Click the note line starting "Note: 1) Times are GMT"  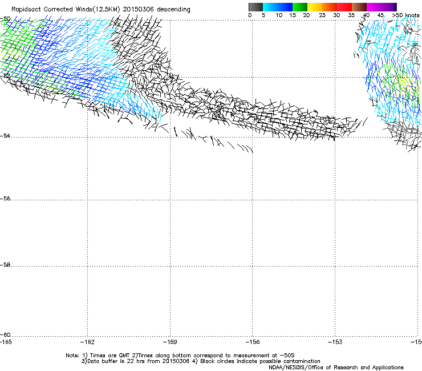[x=180, y=356]
